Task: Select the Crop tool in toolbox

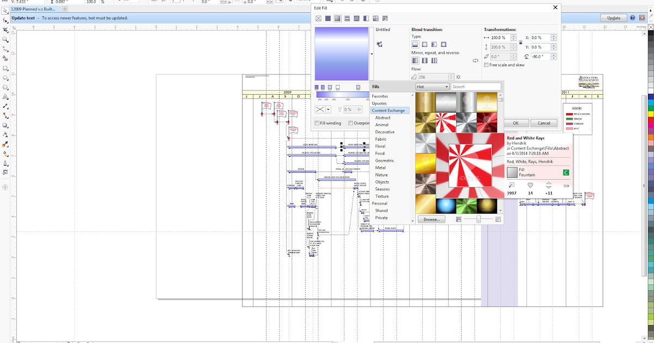Action: click(5, 30)
